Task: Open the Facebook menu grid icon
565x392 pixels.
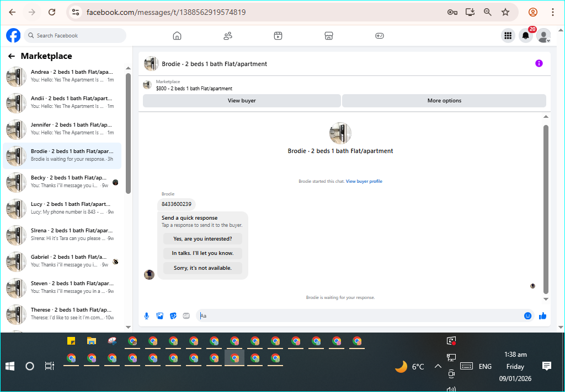Action: pyautogui.click(x=508, y=36)
